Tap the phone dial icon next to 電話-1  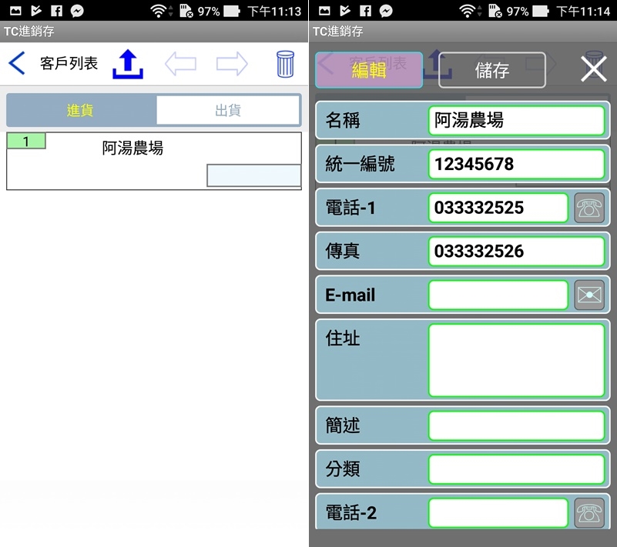[589, 208]
